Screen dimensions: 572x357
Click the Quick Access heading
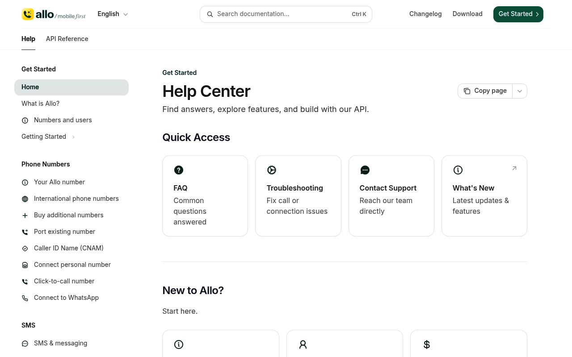[196, 137]
